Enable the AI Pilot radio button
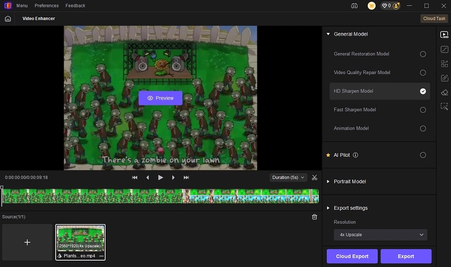The width and height of the screenshot is (451, 267). 423,155
